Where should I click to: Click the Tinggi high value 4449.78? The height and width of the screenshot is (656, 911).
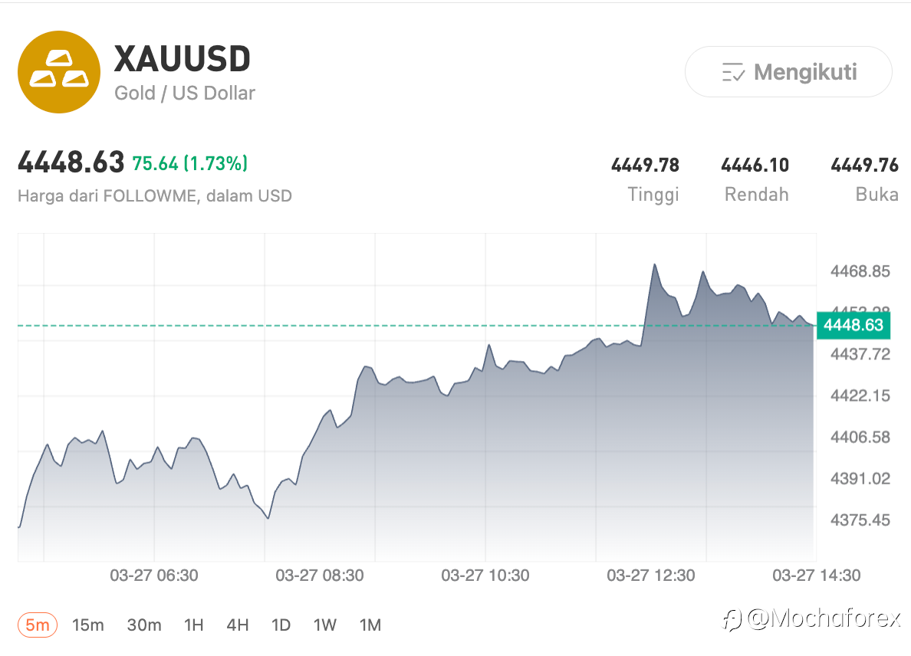click(x=645, y=165)
